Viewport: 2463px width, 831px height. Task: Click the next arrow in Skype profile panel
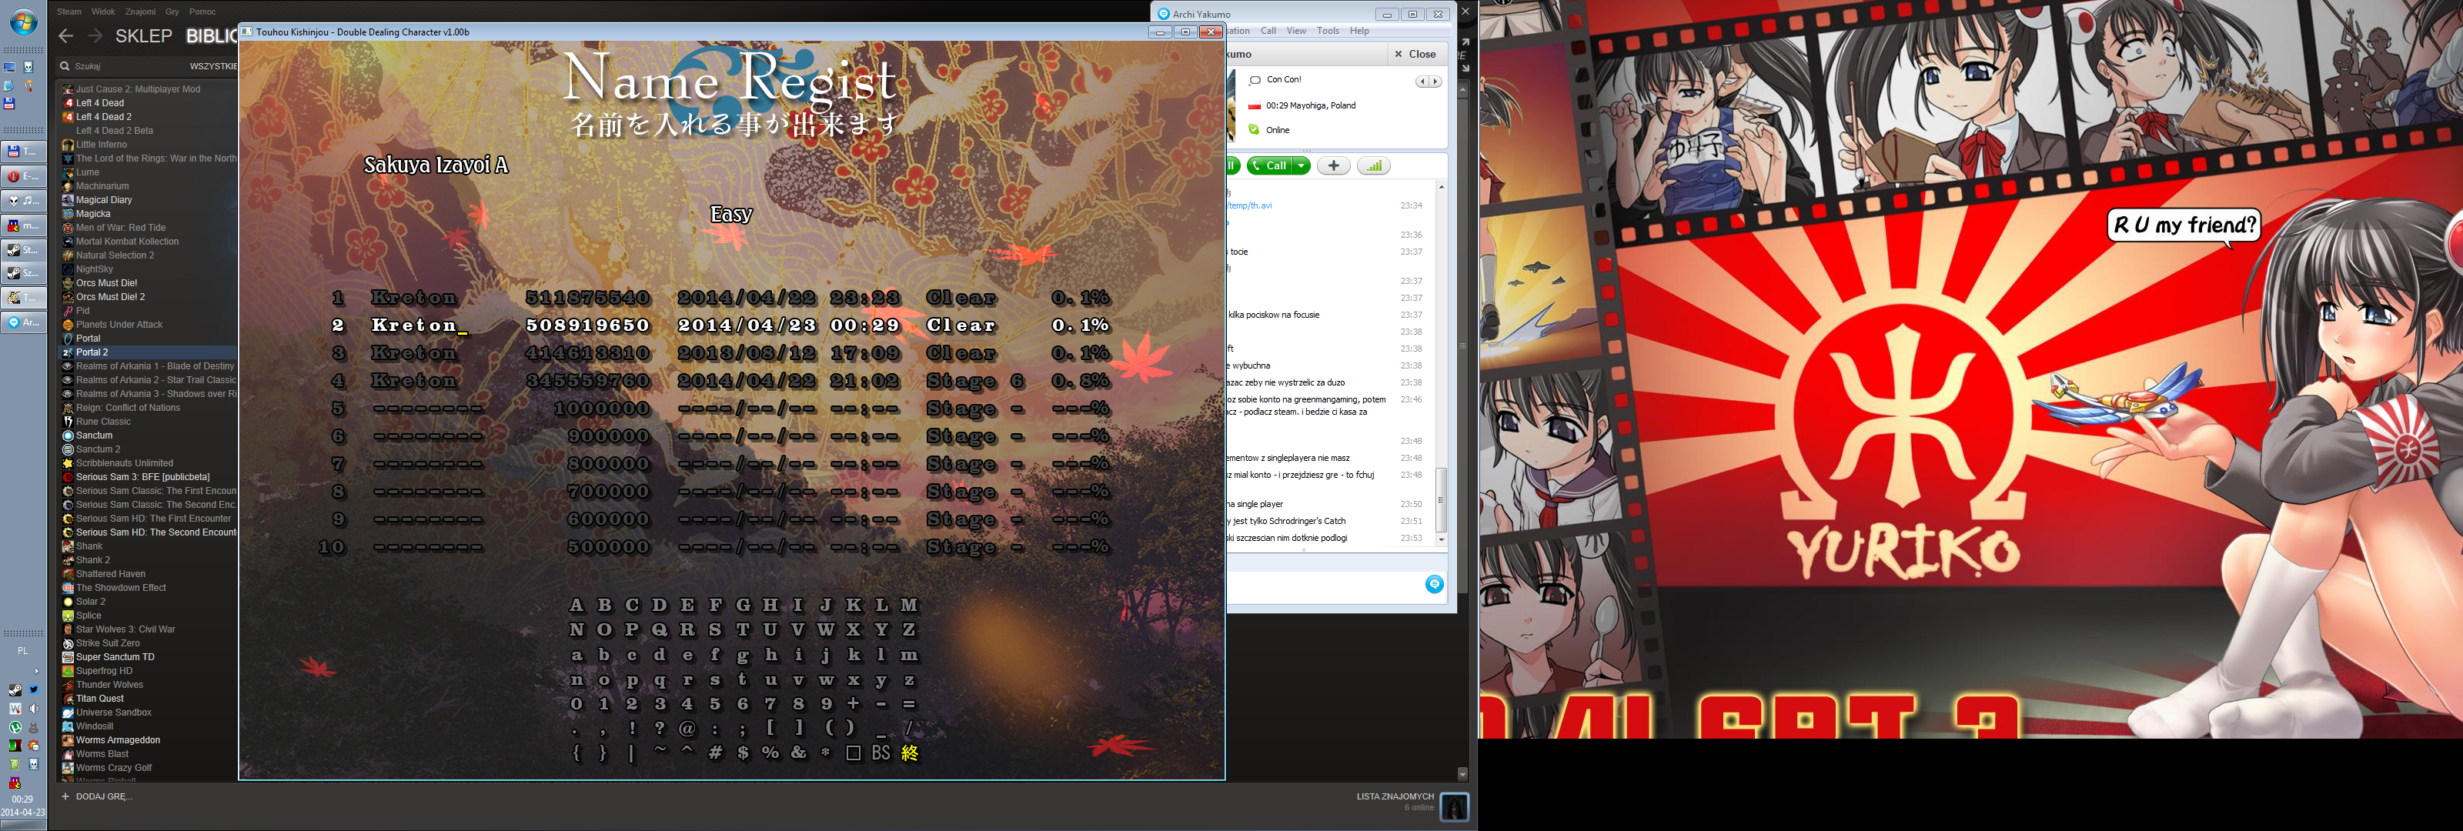tap(1435, 82)
